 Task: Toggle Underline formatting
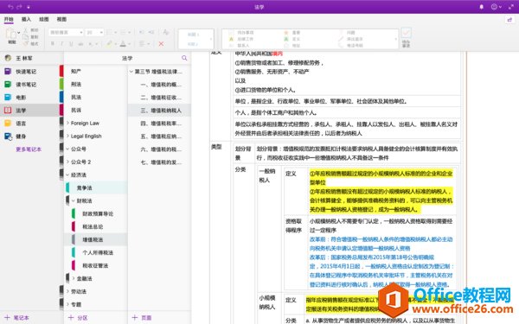[71, 44]
